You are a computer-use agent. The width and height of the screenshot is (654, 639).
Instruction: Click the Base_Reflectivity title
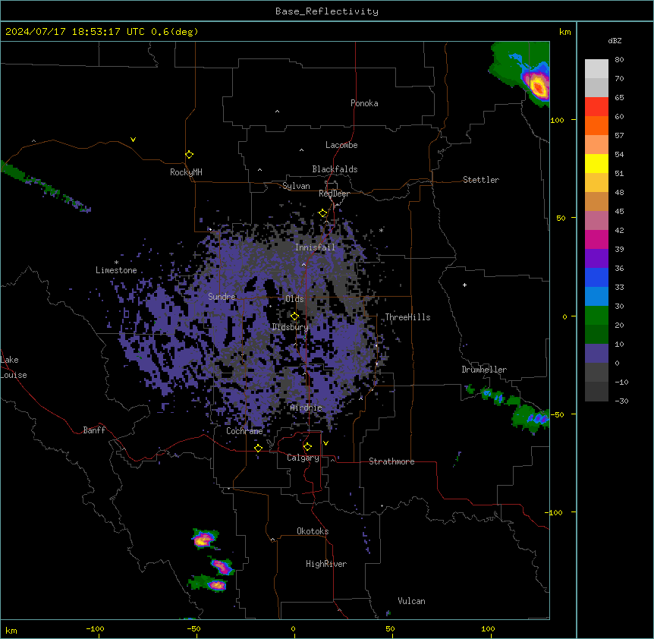pos(327,11)
